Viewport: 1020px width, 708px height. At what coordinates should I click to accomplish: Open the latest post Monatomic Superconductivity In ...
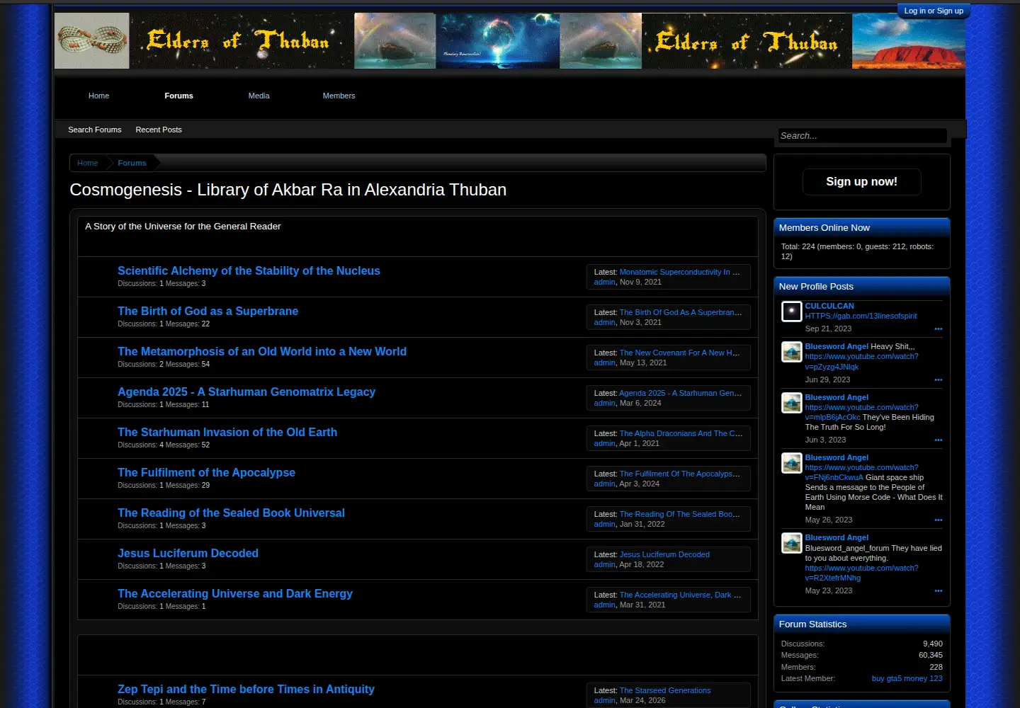(679, 272)
